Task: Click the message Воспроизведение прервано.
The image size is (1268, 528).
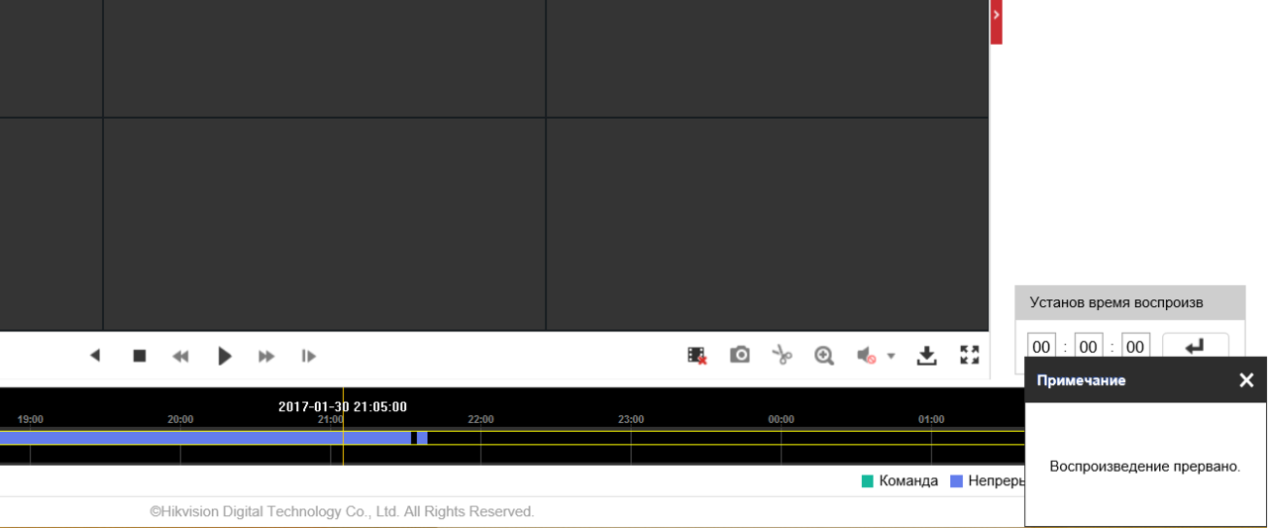Action: point(1144,466)
